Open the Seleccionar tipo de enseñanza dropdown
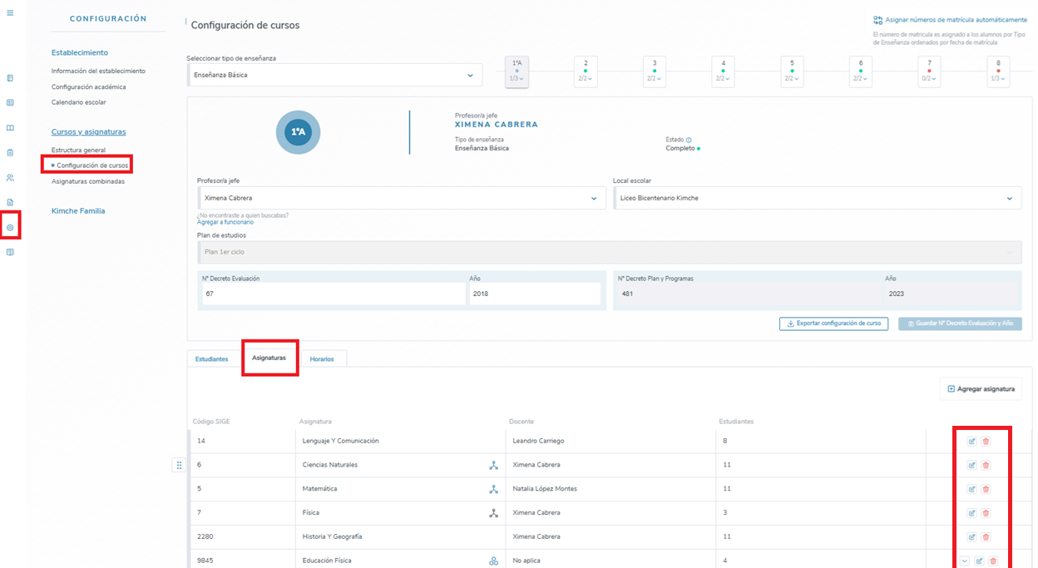The height and width of the screenshot is (568, 1038). point(334,75)
